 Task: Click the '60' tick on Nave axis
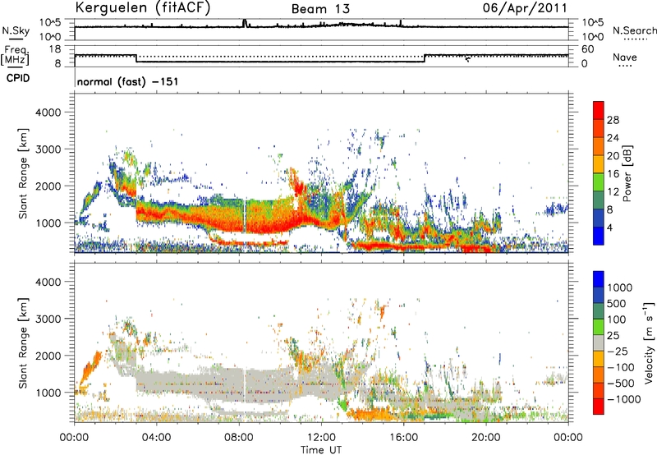coord(588,49)
